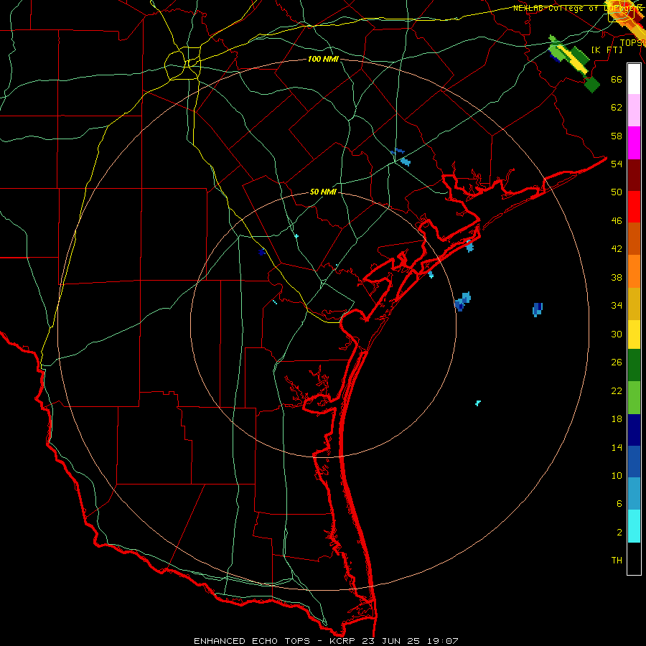This screenshot has width=646, height=646.
Task: Click the cyan legend swatch
Action: pos(634,526)
